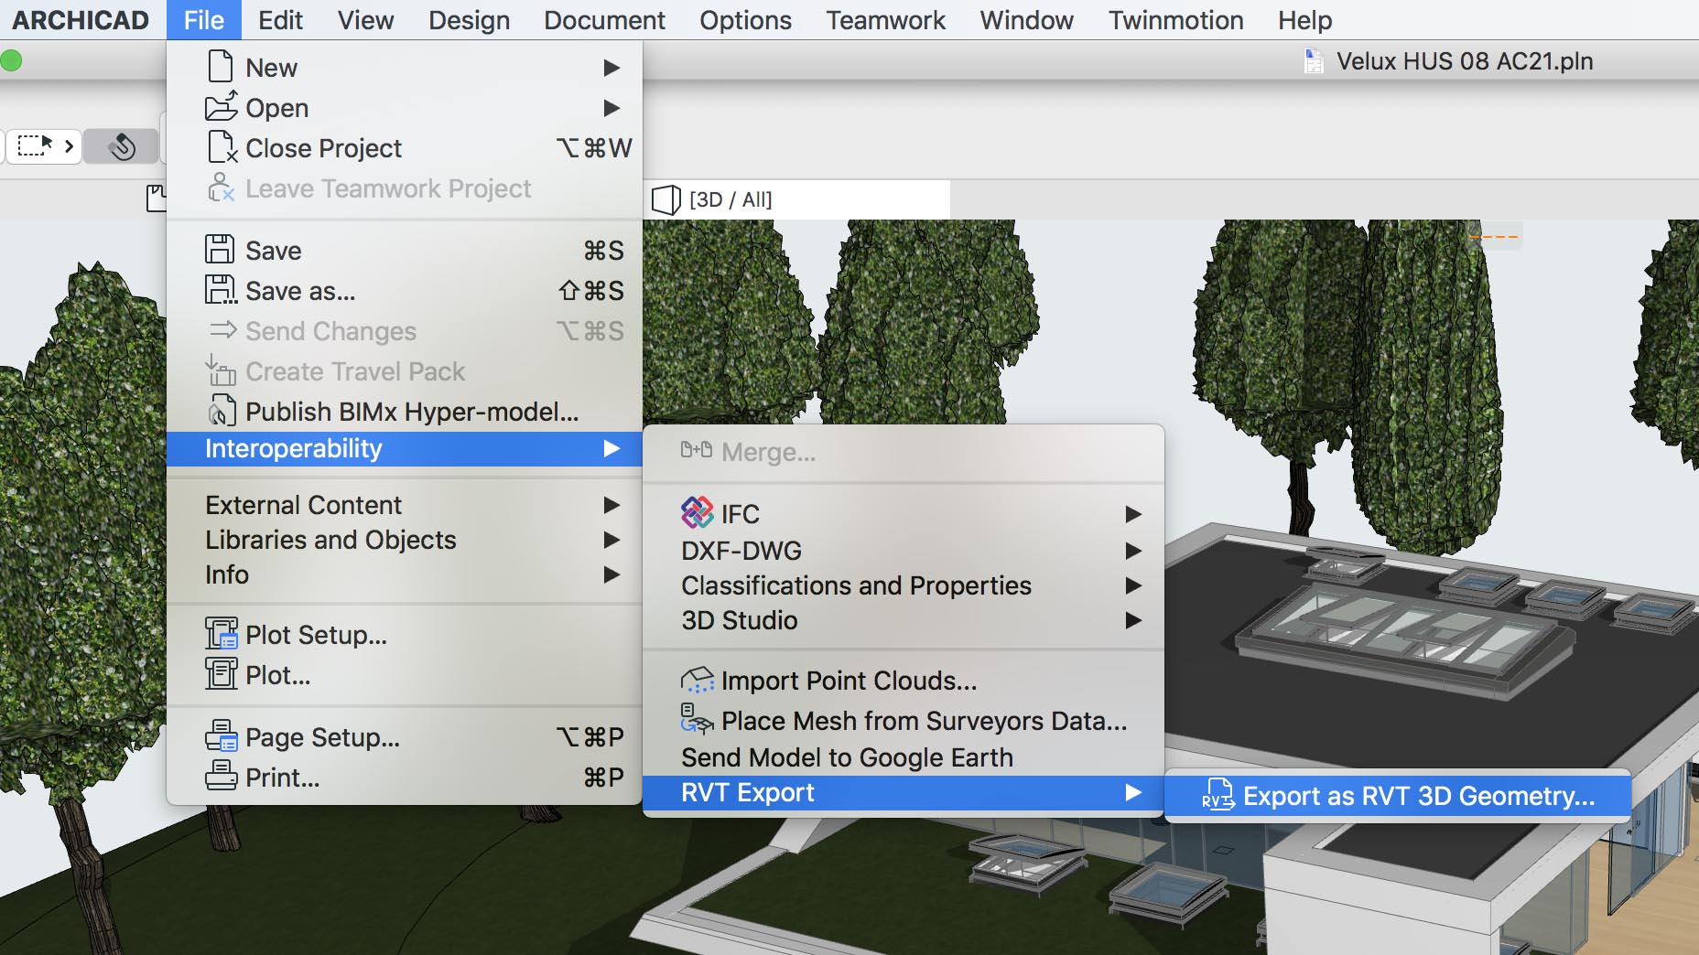Click the Close Project label

[x=323, y=148]
